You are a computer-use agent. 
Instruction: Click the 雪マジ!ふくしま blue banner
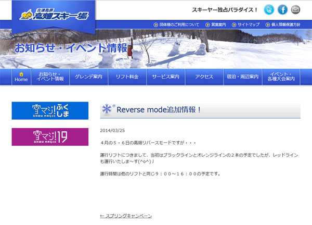point(50,110)
